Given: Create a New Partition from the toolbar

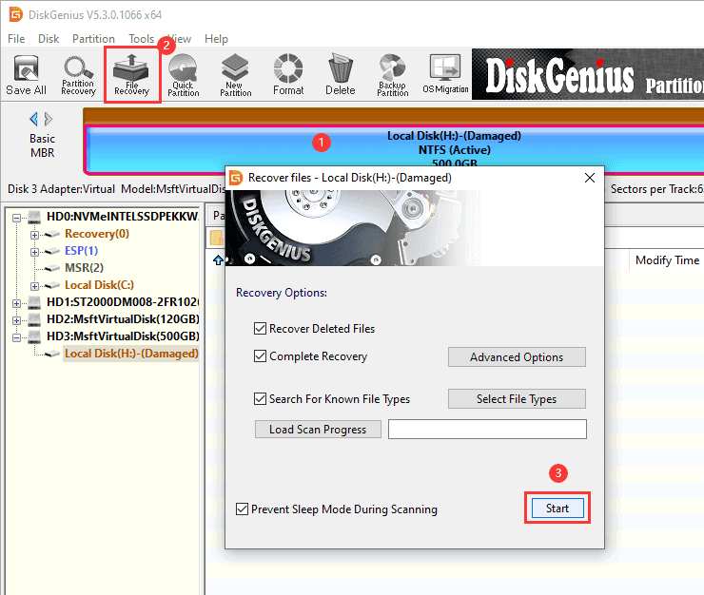Looking at the screenshot, I should pyautogui.click(x=235, y=75).
